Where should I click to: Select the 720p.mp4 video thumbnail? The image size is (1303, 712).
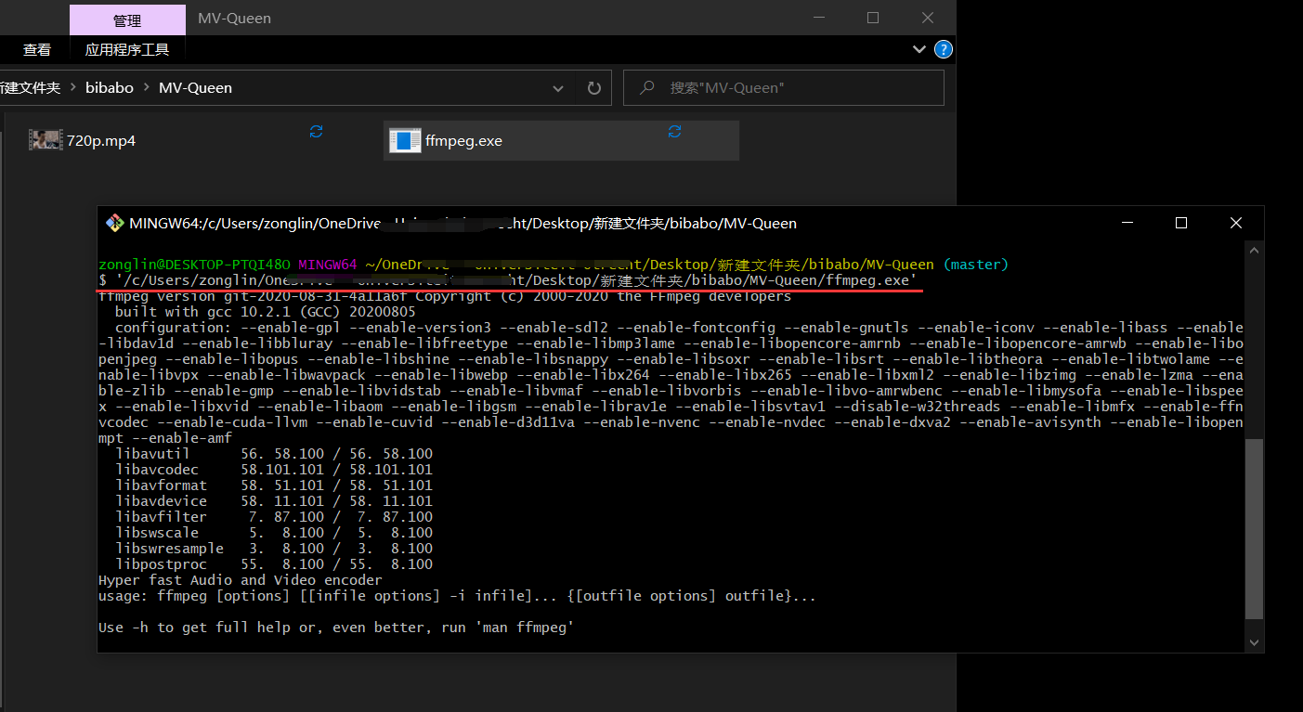click(45, 140)
